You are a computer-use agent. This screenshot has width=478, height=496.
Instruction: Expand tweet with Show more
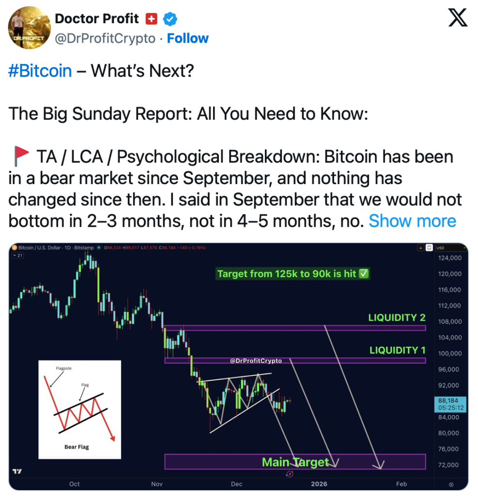click(x=412, y=221)
